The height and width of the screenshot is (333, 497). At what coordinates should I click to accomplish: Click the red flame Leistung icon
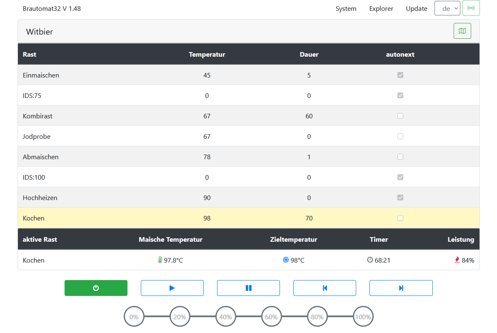[457, 260]
